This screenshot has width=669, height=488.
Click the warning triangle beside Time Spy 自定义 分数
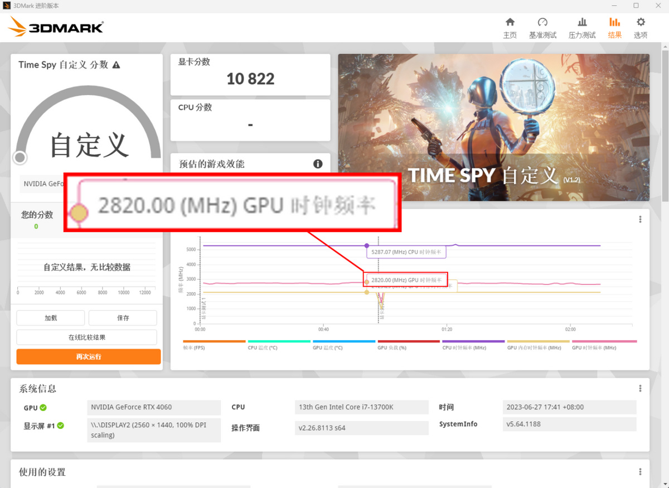[116, 65]
